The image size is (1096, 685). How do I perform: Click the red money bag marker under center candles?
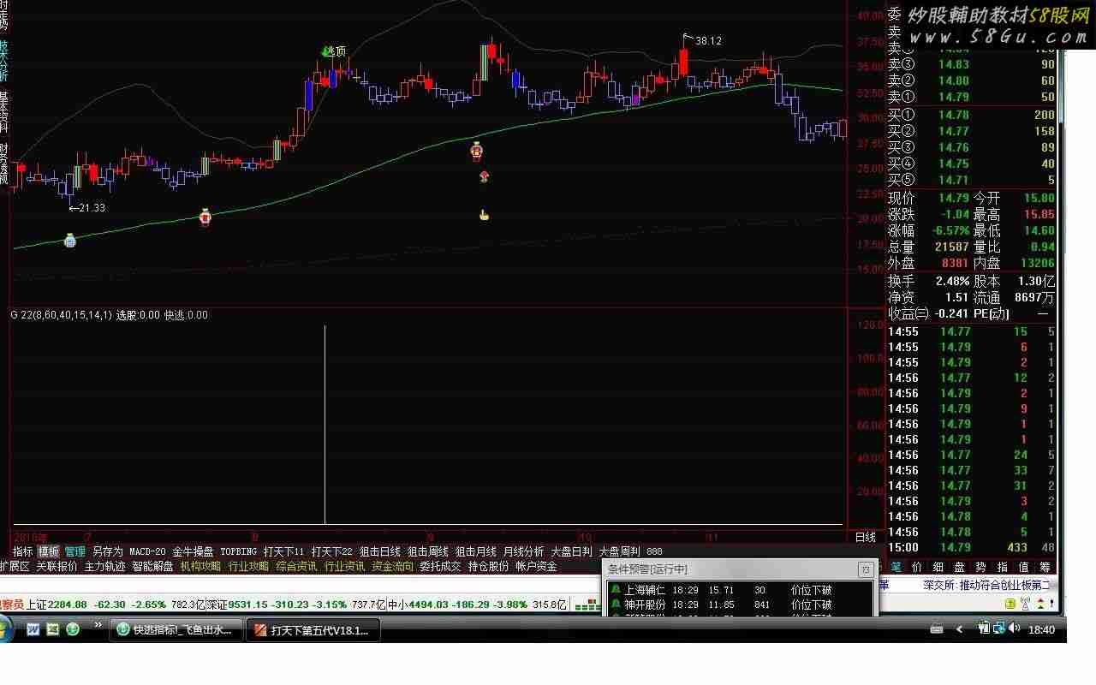point(477,152)
